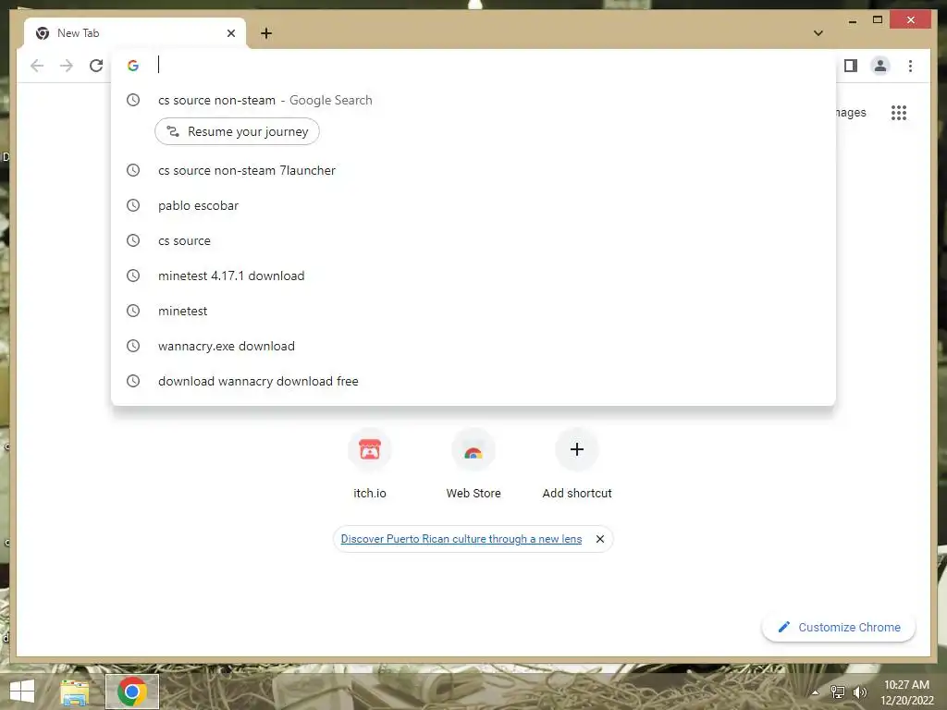Image resolution: width=947 pixels, height=710 pixels.
Task: Select the New Tab tab
Action: click(x=135, y=33)
